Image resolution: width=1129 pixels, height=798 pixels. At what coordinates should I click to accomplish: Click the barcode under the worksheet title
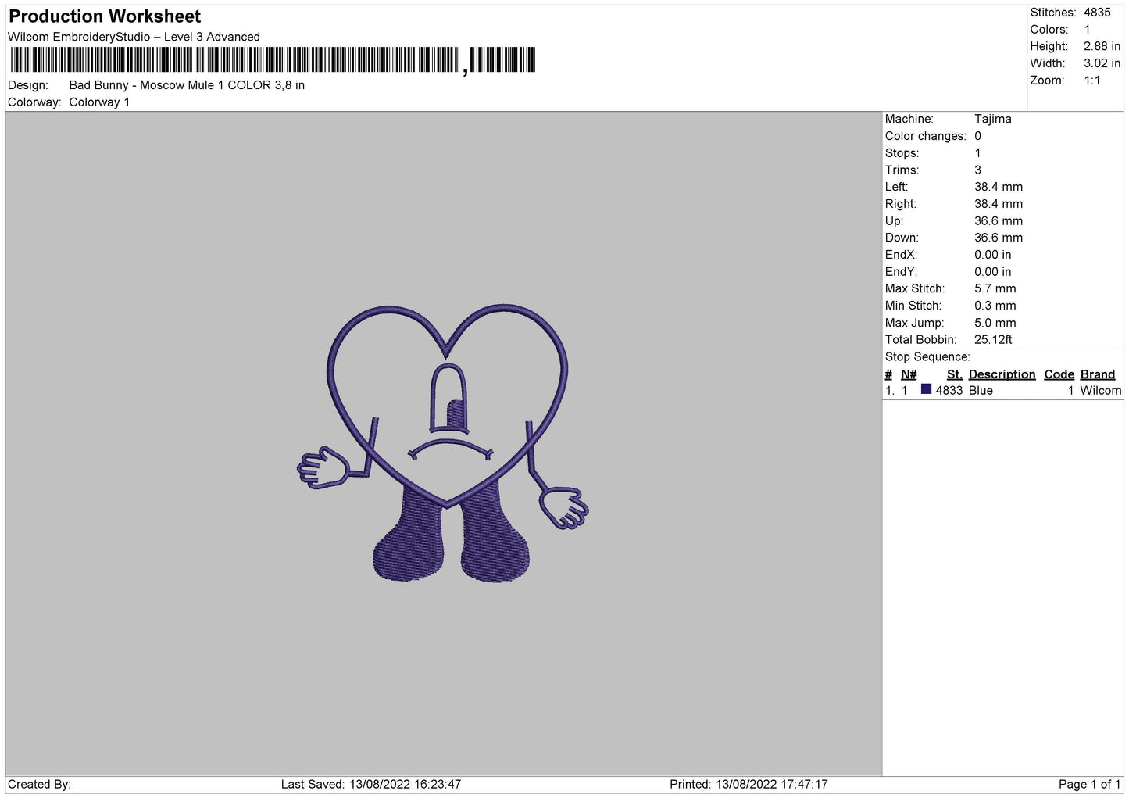(273, 60)
